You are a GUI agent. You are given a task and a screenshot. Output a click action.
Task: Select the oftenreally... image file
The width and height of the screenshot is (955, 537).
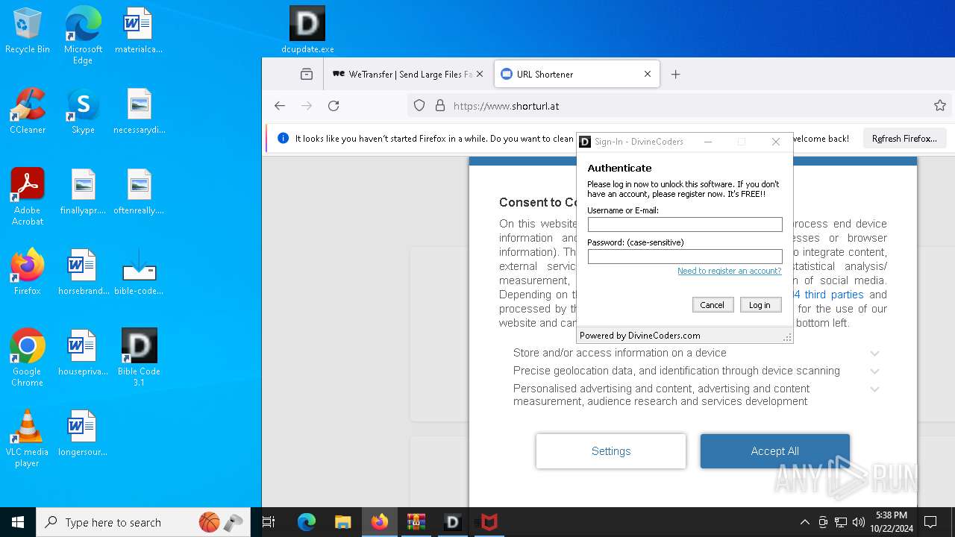point(139,192)
